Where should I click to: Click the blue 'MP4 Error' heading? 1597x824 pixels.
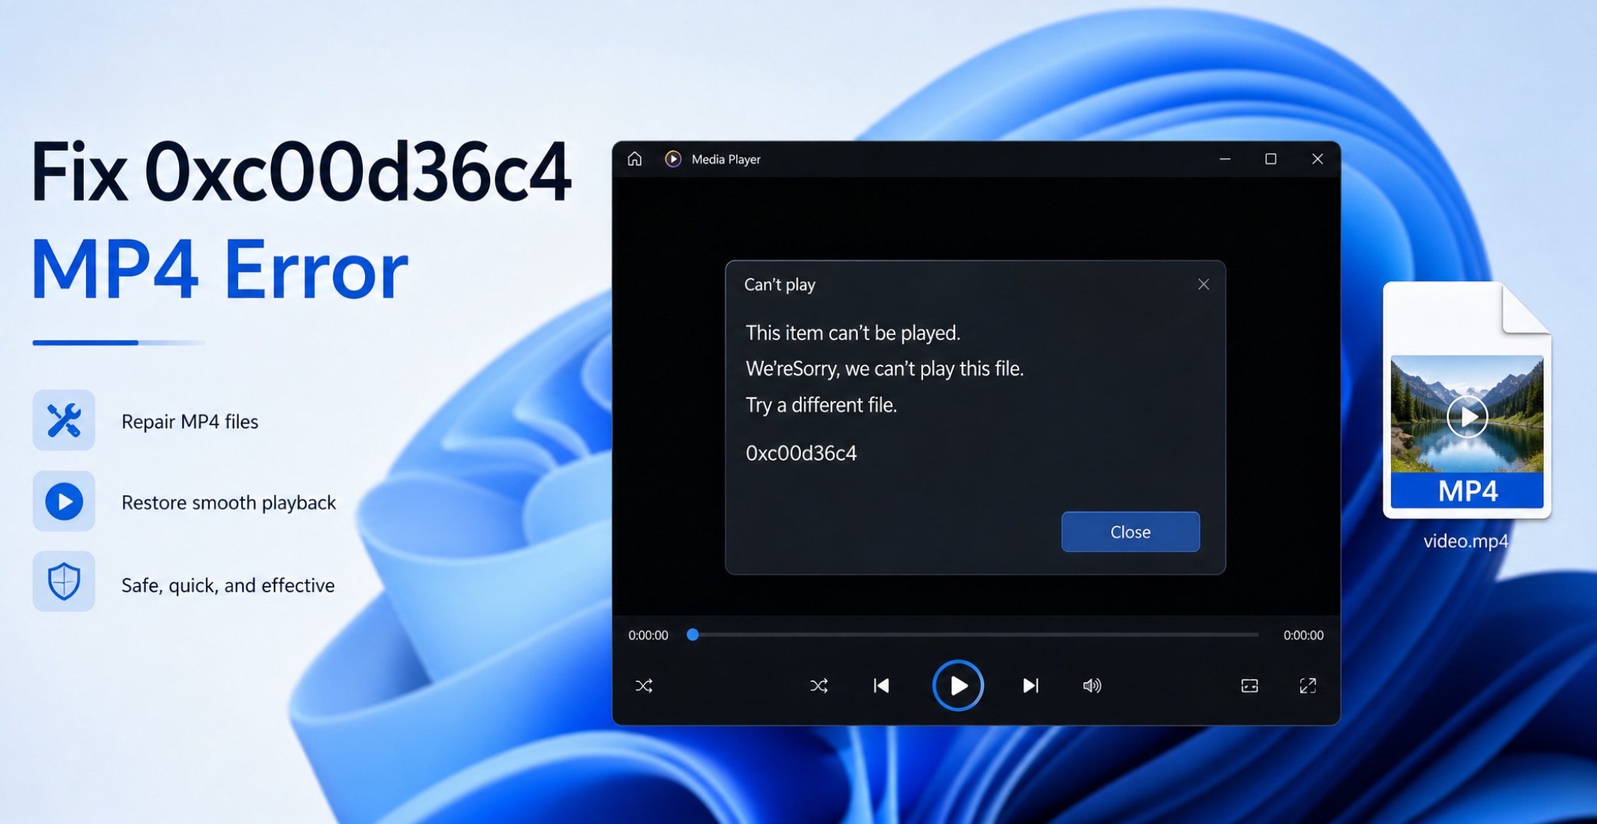(219, 270)
